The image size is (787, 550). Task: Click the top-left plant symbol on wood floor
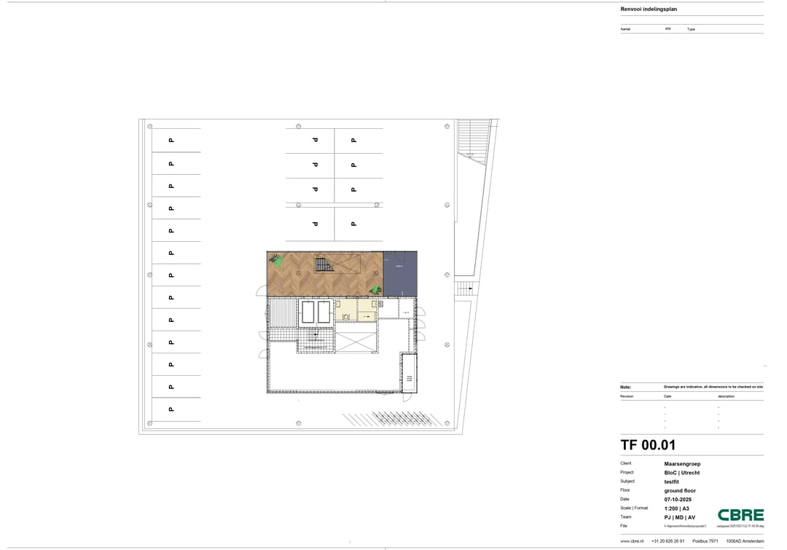coord(277,258)
